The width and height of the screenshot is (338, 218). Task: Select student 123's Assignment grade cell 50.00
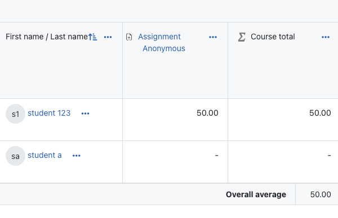click(x=175, y=120)
